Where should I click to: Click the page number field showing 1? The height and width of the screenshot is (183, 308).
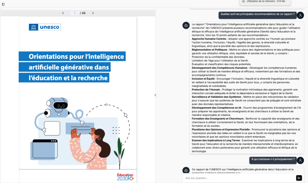tap(75, 13)
